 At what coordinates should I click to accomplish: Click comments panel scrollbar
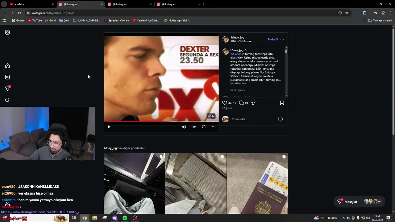coord(286,51)
